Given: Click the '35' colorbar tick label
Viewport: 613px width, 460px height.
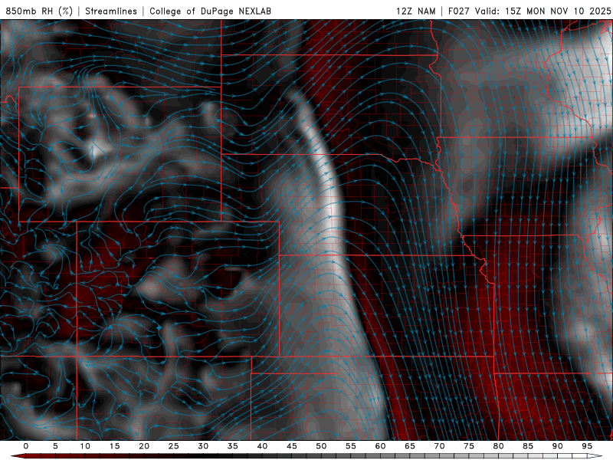Looking at the screenshot, I should [233, 446].
